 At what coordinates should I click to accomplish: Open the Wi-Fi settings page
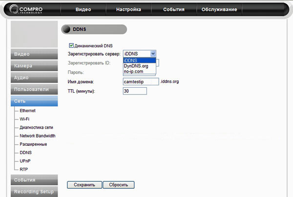[x=24, y=119]
